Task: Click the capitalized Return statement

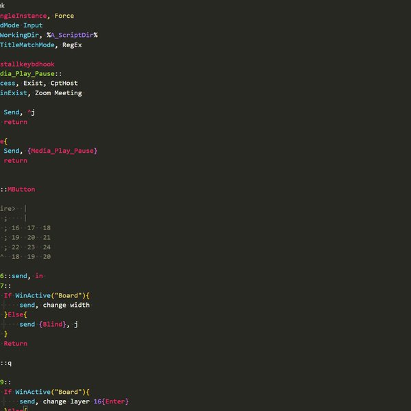Action: tap(15, 343)
